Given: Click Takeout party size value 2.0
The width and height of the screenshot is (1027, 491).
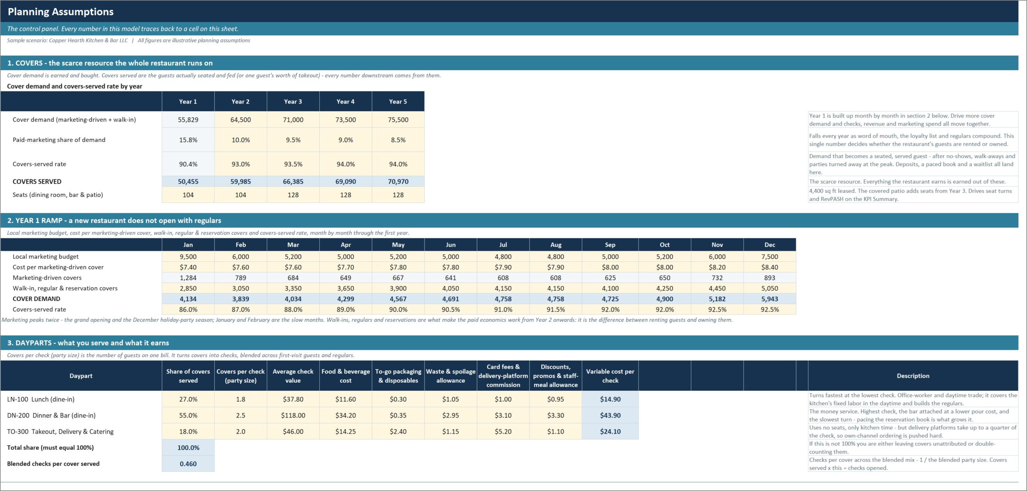Looking at the screenshot, I should click(240, 432).
